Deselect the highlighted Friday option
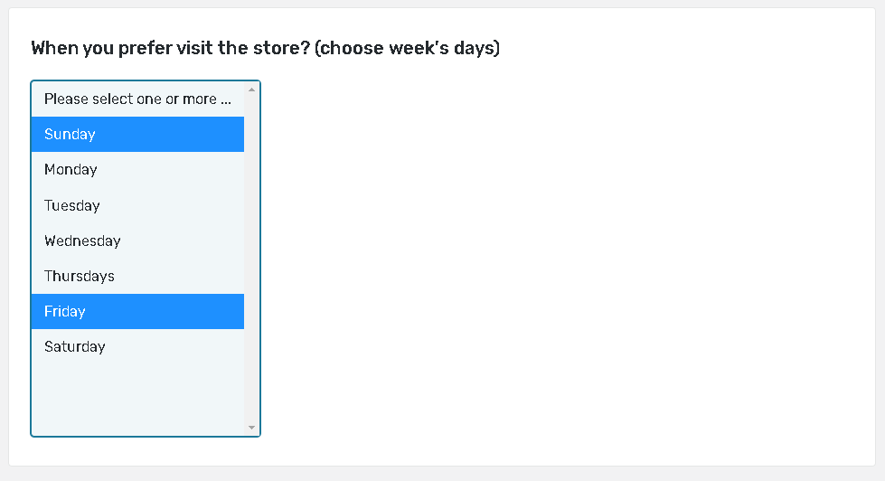 pyautogui.click(x=137, y=312)
